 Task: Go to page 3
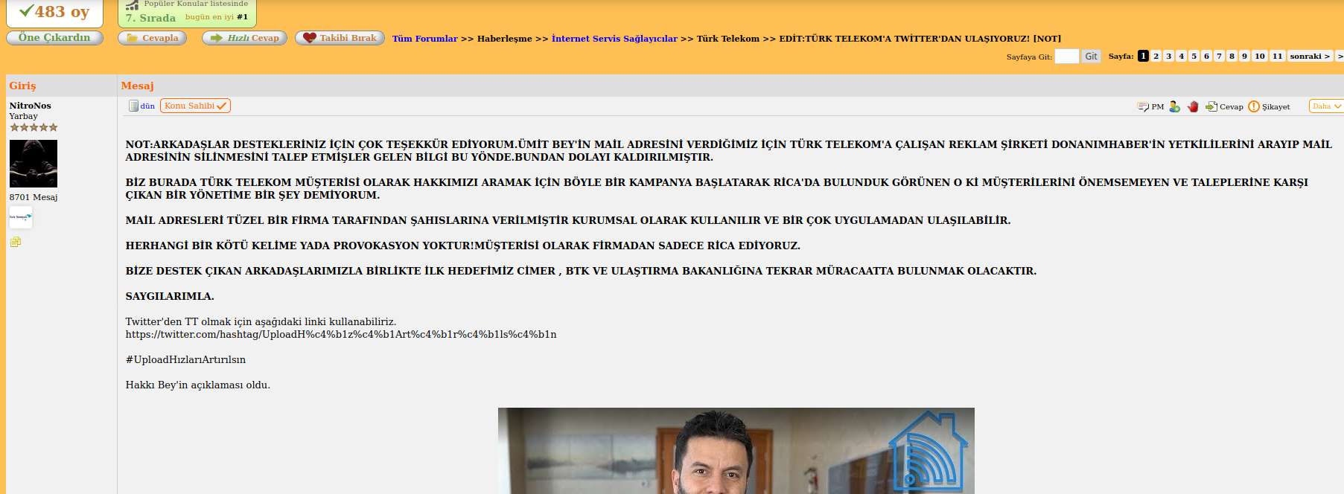click(x=1168, y=56)
